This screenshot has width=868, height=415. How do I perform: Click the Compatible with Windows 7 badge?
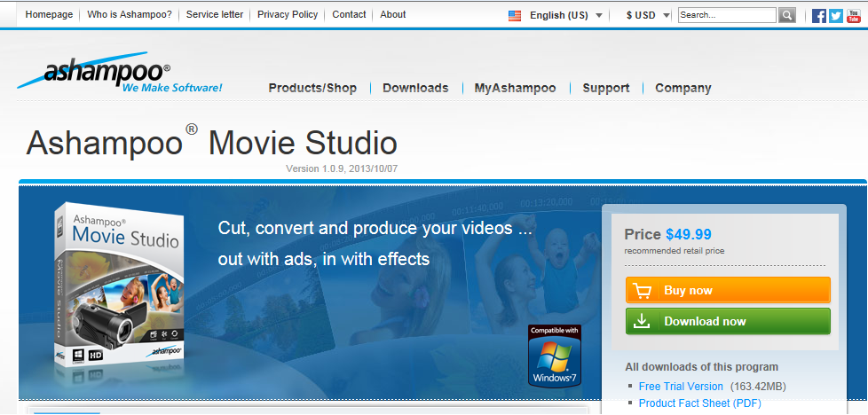coord(555,356)
